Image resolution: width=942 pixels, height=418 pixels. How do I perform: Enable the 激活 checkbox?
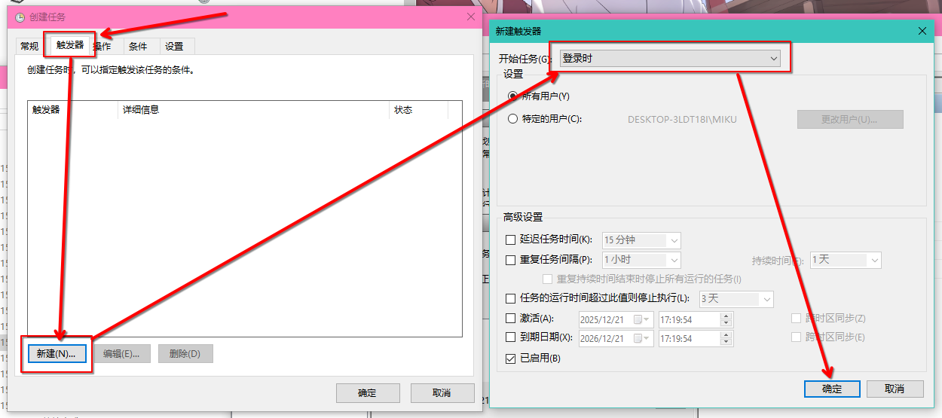[511, 319]
